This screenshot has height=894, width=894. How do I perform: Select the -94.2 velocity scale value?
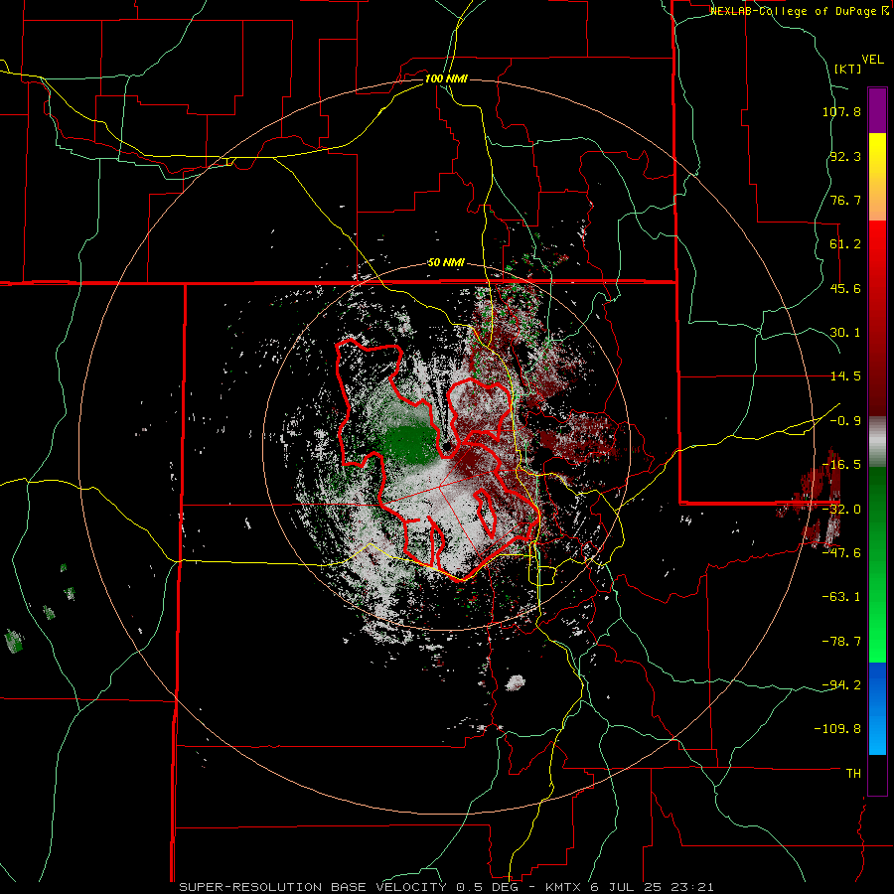click(x=841, y=684)
